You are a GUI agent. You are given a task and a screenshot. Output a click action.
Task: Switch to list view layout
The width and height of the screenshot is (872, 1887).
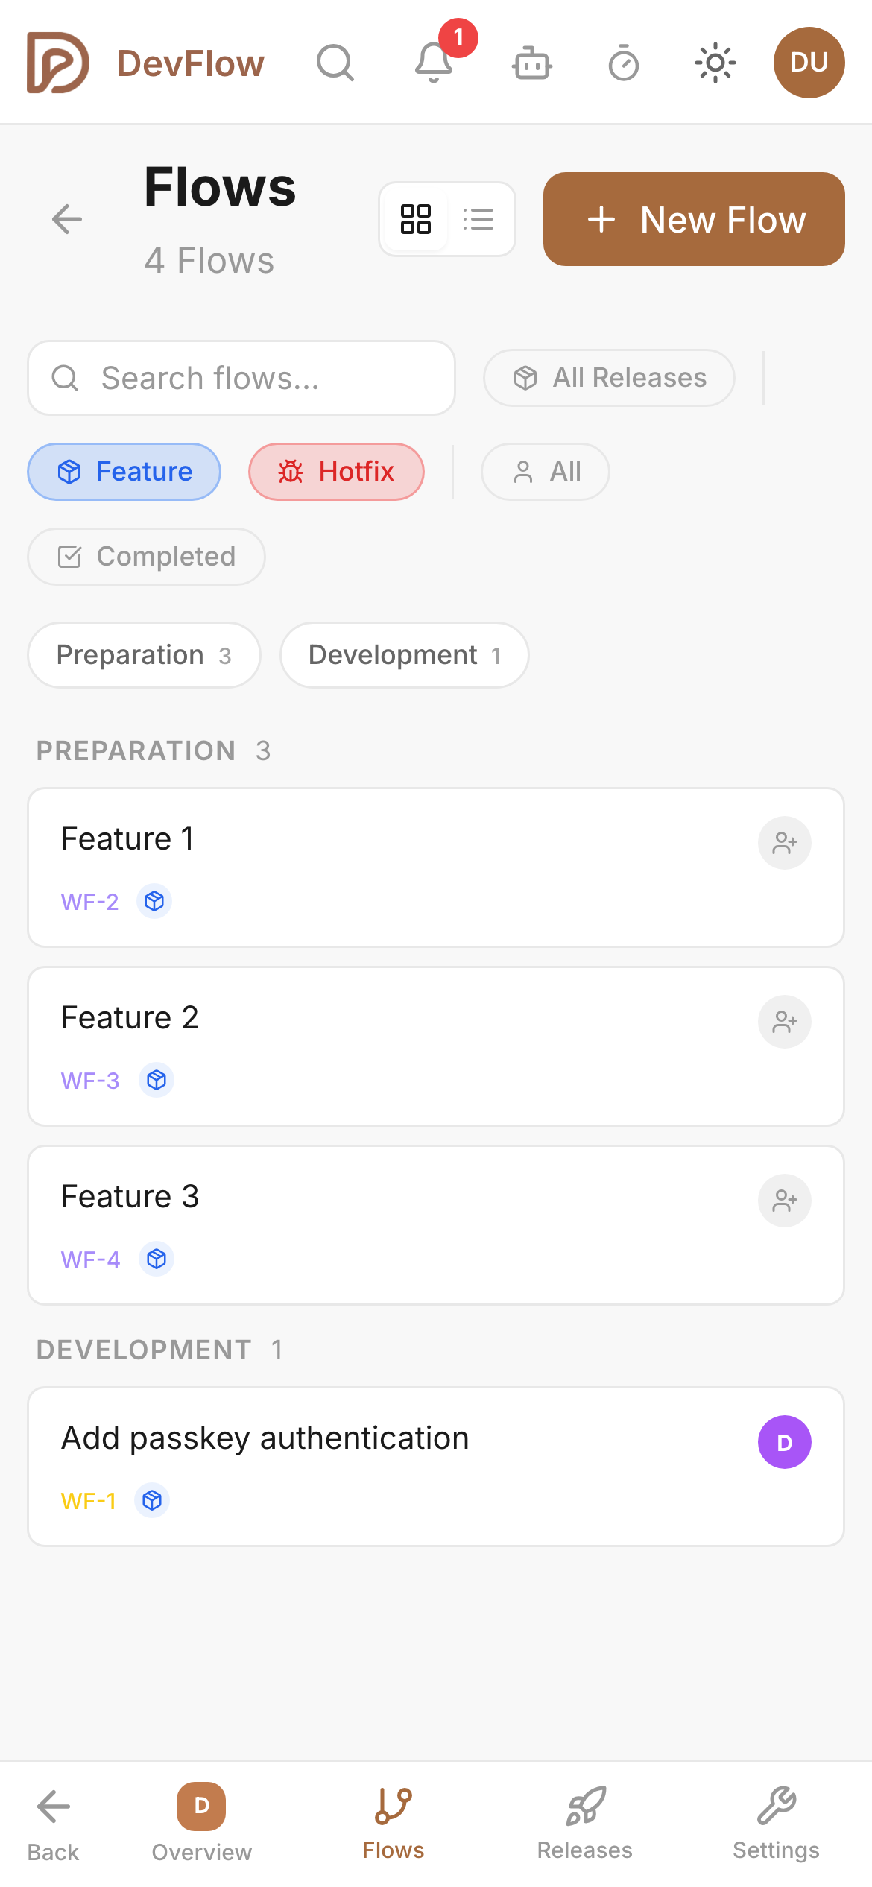click(478, 218)
